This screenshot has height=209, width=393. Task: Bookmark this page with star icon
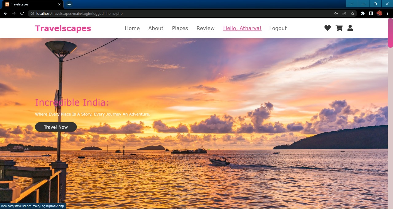pyautogui.click(x=352, y=14)
